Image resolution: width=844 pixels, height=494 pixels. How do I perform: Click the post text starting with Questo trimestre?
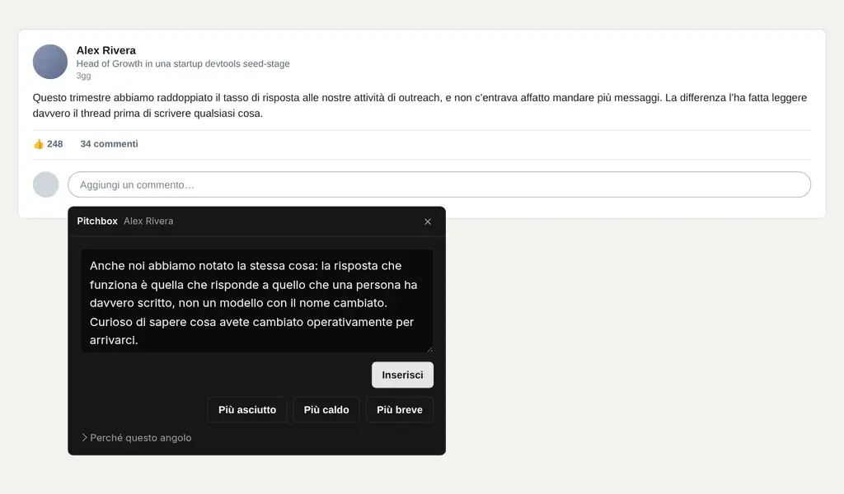click(x=420, y=105)
